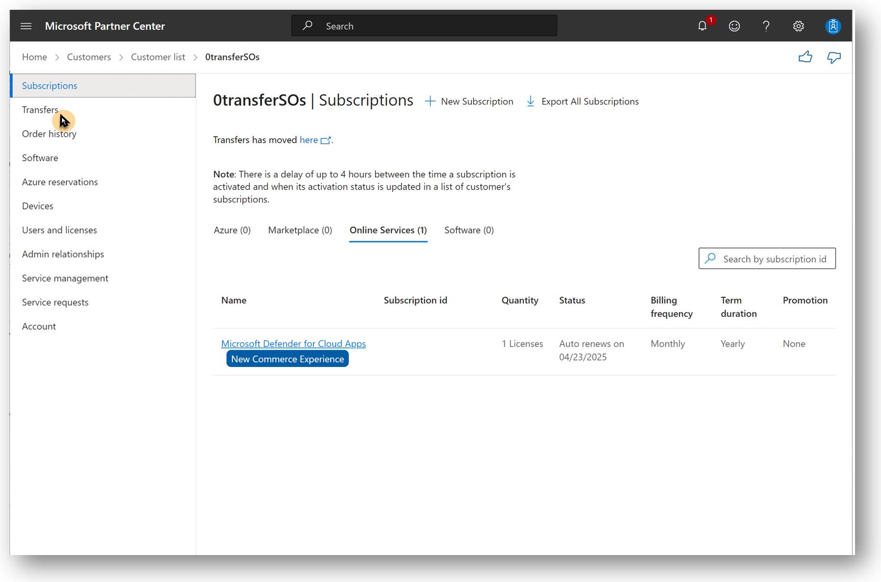This screenshot has height=582, width=881.
Task: Switch to the Software (0) tab
Action: [x=469, y=230]
